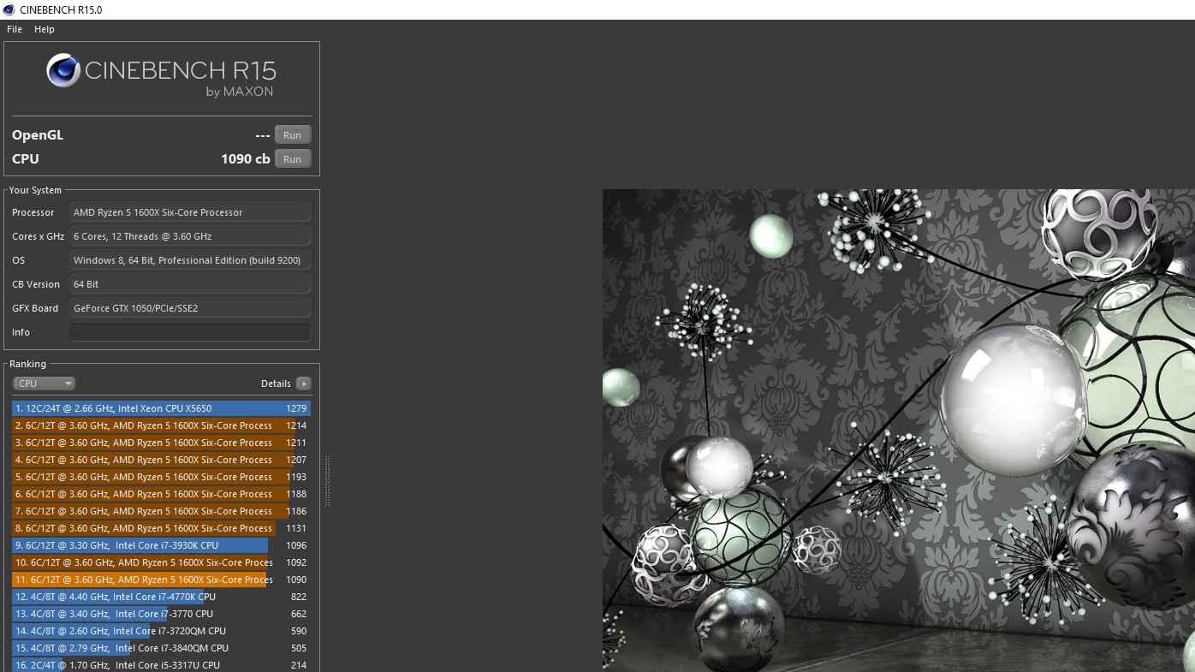The width and height of the screenshot is (1195, 672).
Task: Select the Ryzen 5 1600X row scoring 1214
Action: pos(161,425)
